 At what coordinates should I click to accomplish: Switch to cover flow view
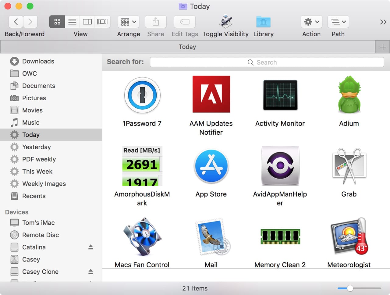coord(102,22)
